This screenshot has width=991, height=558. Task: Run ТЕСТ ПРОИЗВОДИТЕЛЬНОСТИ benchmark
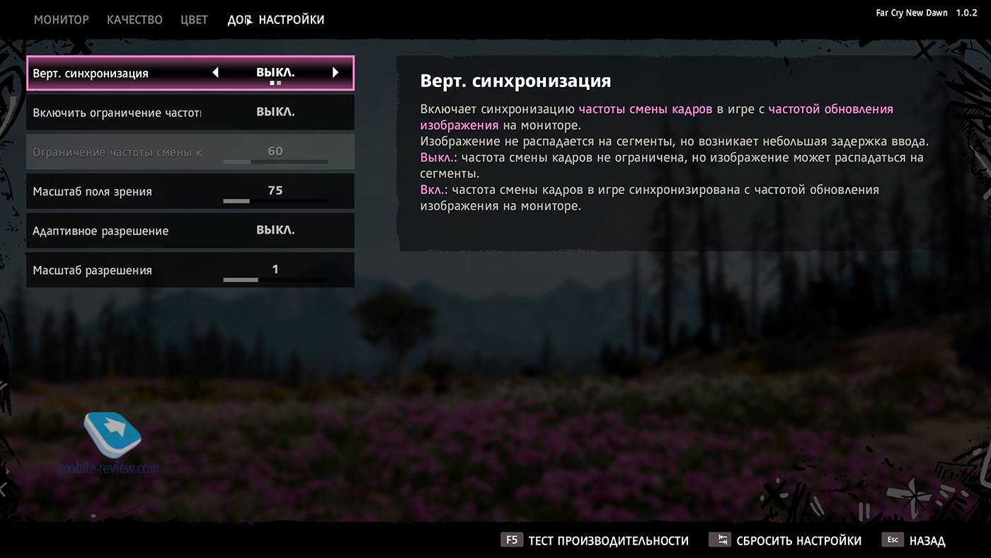pyautogui.click(x=609, y=541)
